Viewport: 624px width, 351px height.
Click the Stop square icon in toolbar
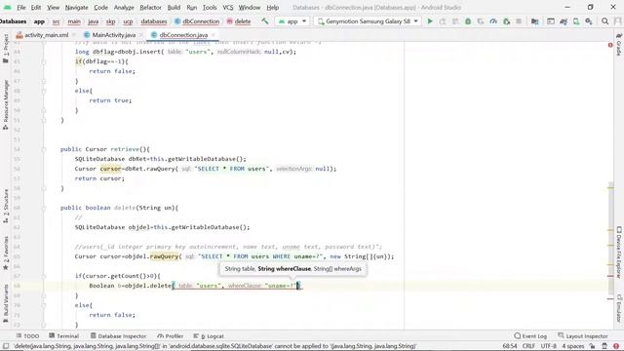[x=519, y=21]
